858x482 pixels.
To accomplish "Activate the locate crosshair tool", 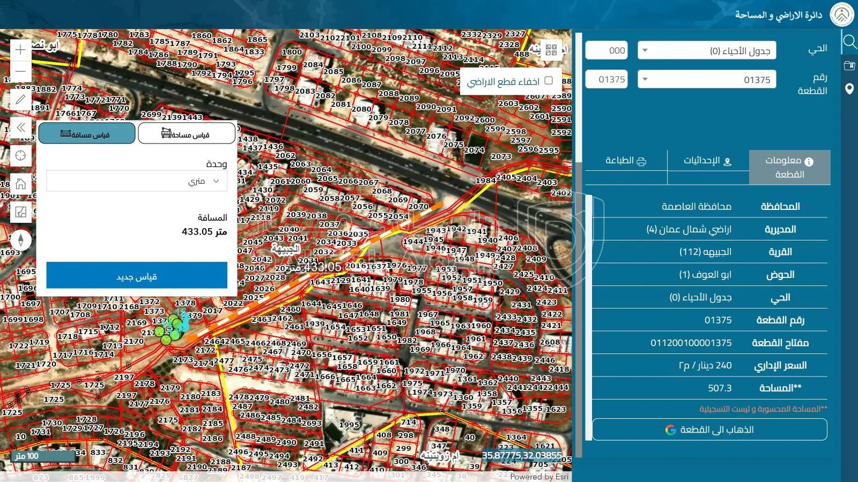I will pos(20,155).
